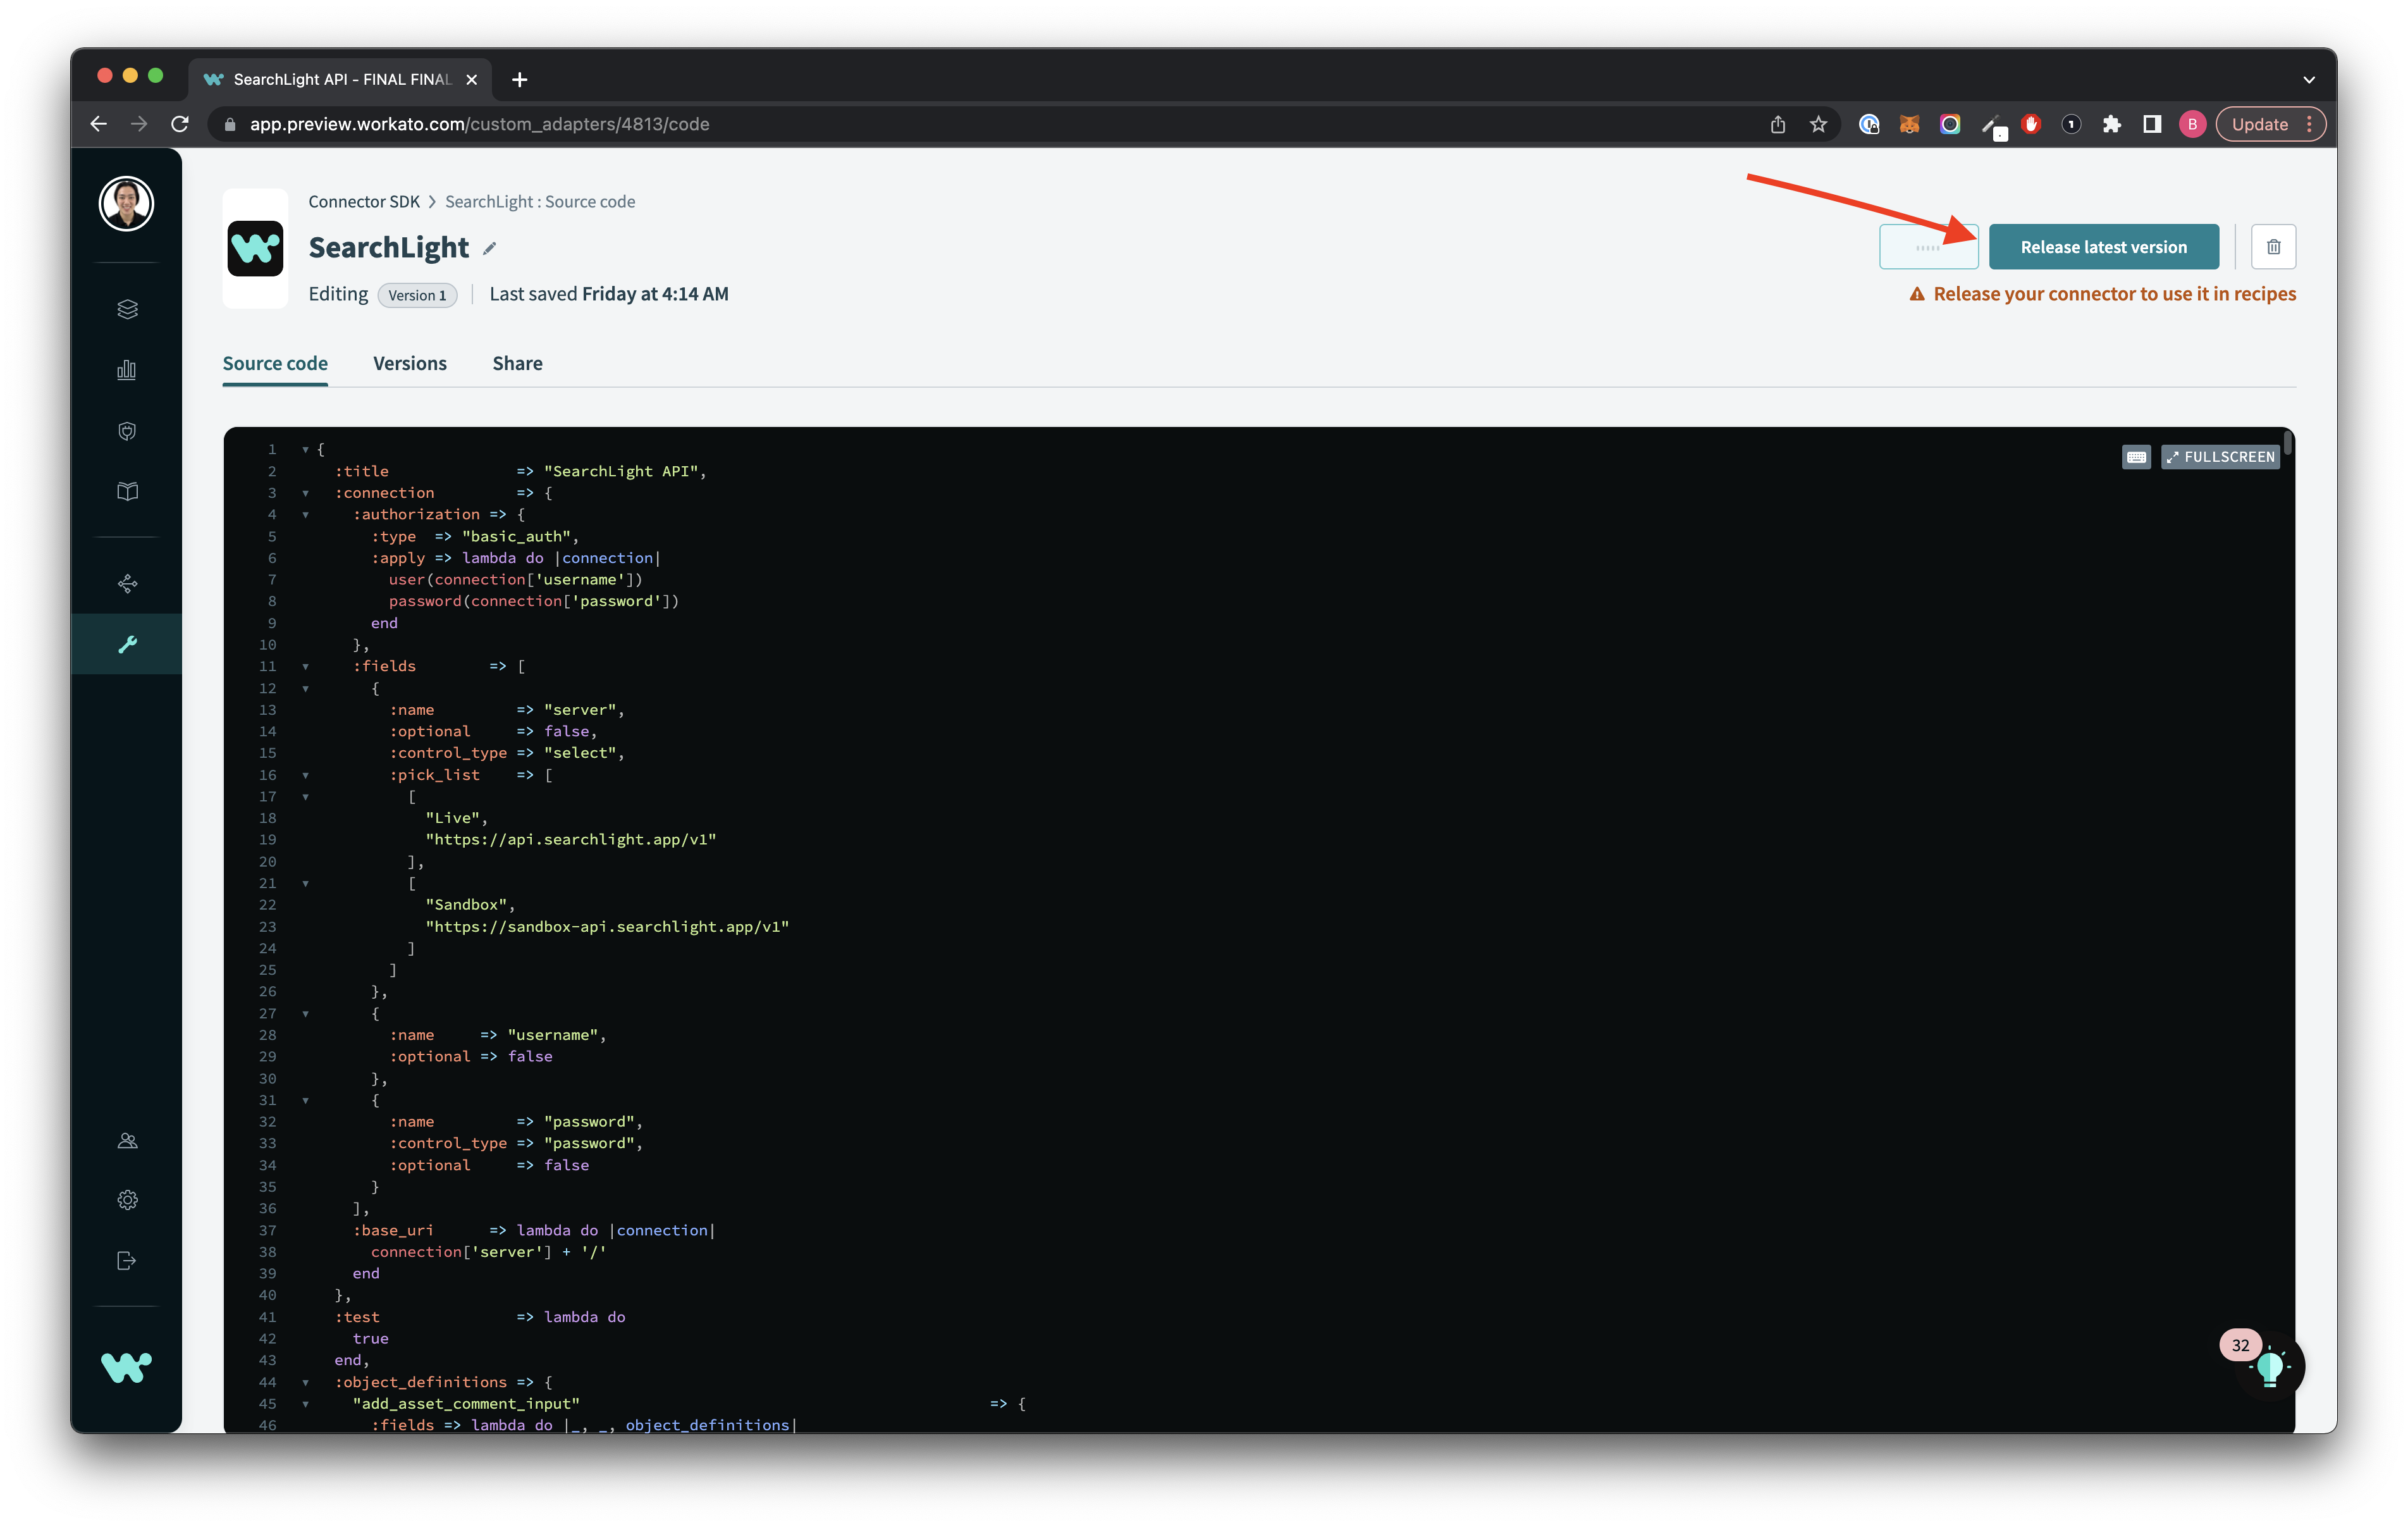Image resolution: width=2408 pixels, height=1527 pixels.
Task: Open the gear settings sidebar icon
Action: [x=127, y=1200]
